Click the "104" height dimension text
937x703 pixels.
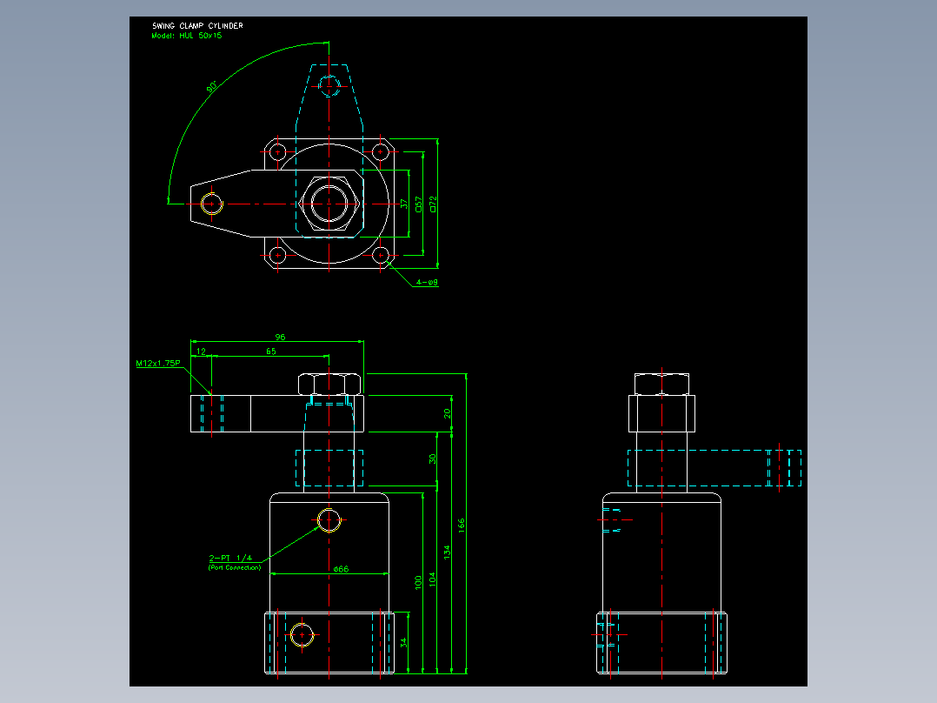pyautogui.click(x=433, y=579)
